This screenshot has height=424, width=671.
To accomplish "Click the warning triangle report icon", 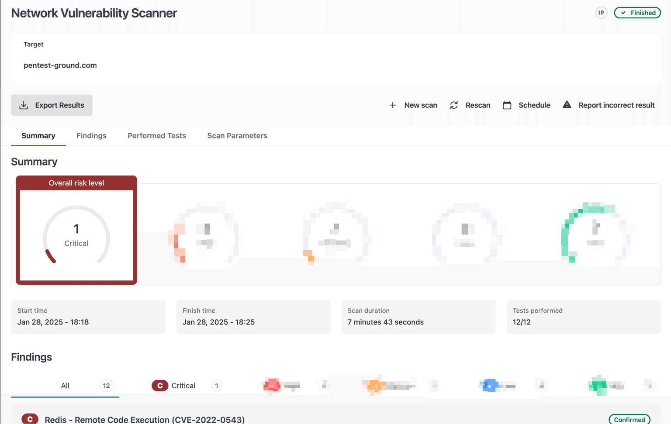I will (567, 105).
